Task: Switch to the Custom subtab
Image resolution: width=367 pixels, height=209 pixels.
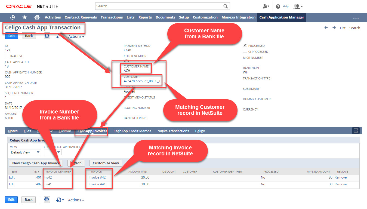Action: pyautogui.click(x=65, y=131)
